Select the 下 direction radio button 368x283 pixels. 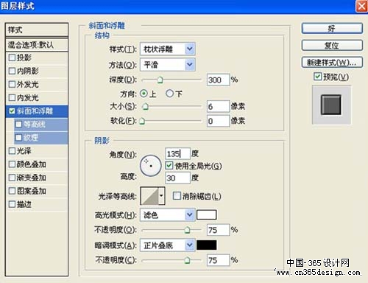(x=169, y=94)
